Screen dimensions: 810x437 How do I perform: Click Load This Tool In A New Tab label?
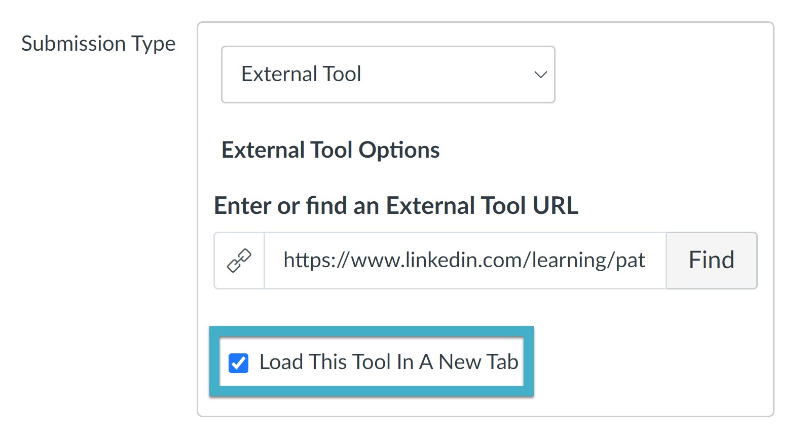(x=388, y=361)
